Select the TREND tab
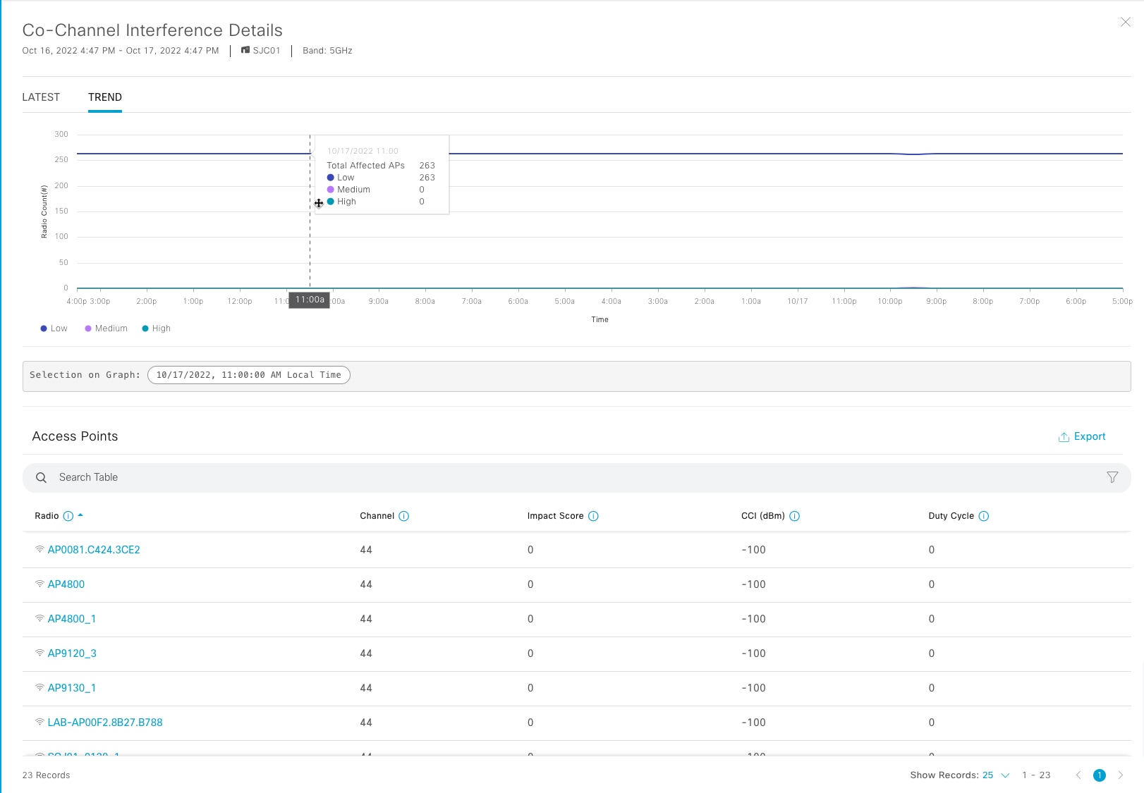This screenshot has width=1144, height=793. click(104, 97)
